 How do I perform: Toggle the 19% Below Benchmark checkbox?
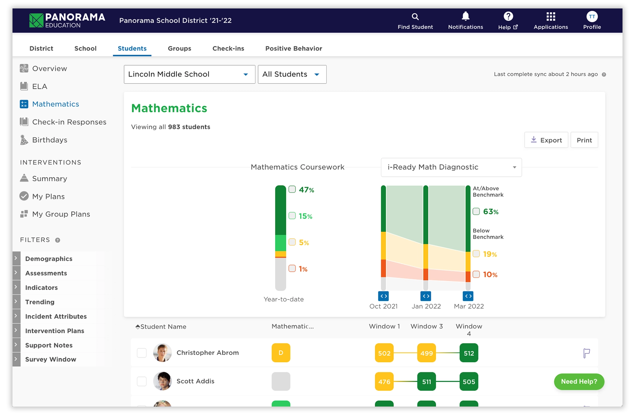coord(476,254)
